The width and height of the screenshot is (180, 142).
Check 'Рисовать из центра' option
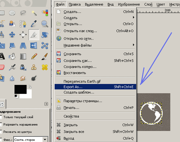[1, 132]
